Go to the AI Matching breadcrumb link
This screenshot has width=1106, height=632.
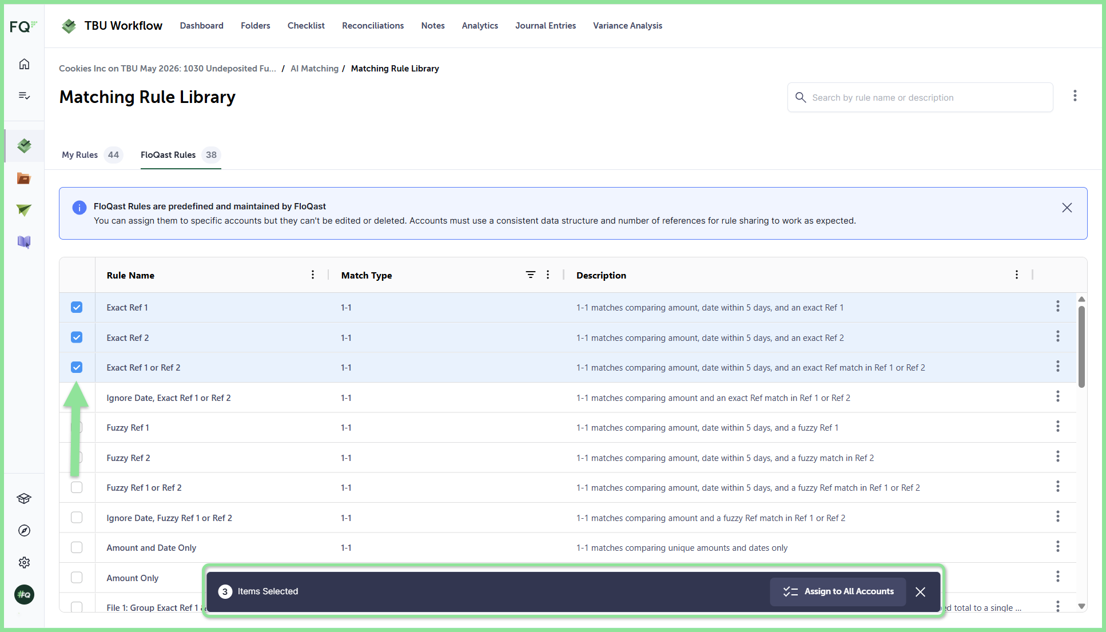click(315, 69)
